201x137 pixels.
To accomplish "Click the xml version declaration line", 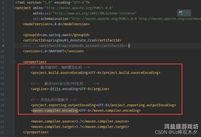I will click(x=52, y=2).
